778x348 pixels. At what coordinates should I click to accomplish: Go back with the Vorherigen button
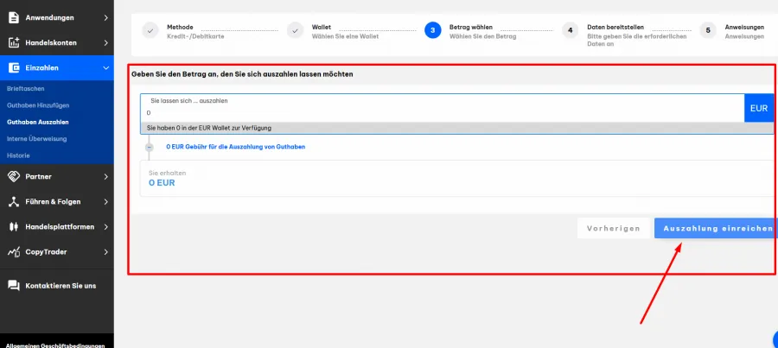[613, 228]
